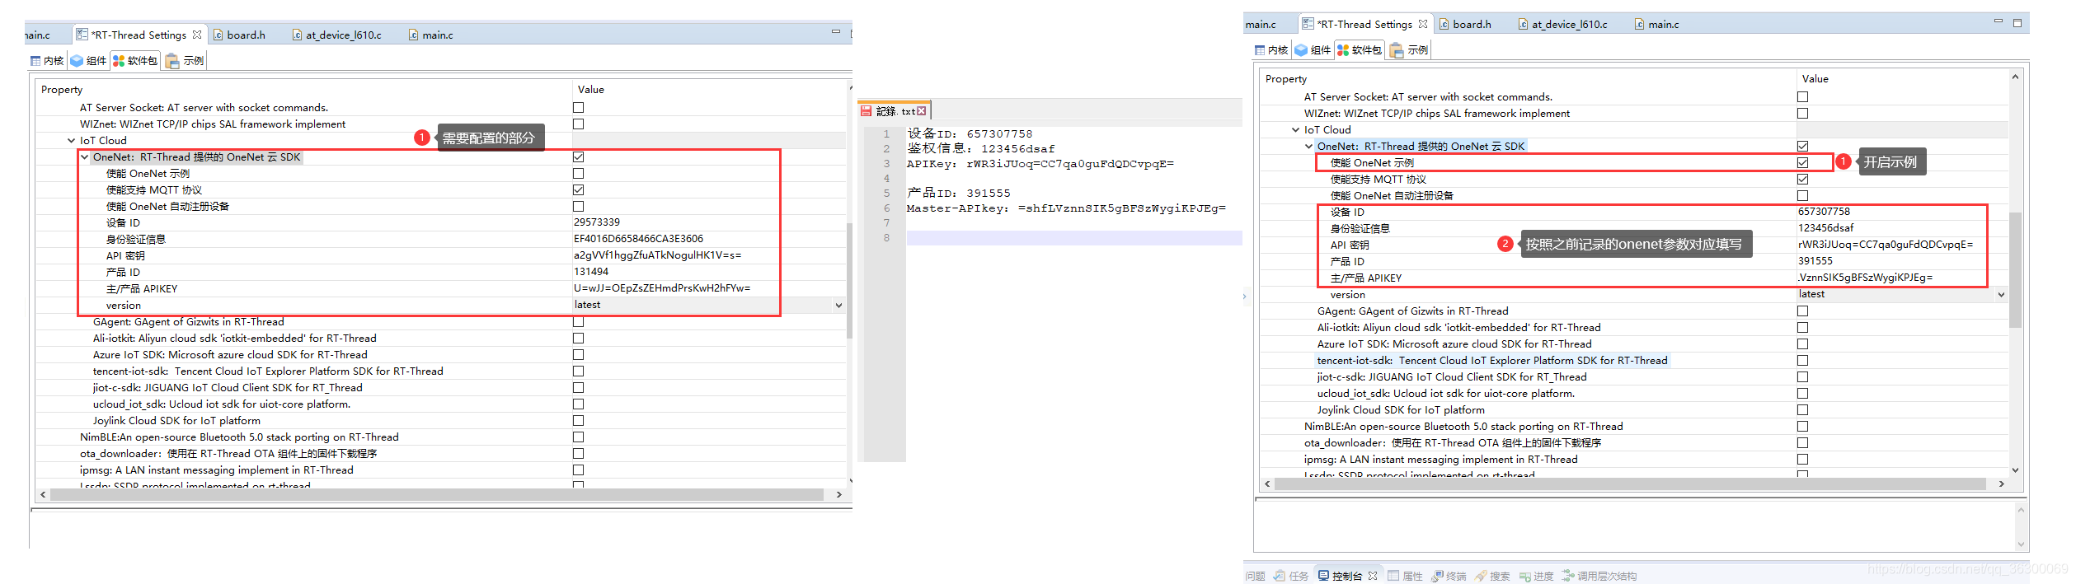Open the 任务 tasks view icon
Screen dimensions: 2076x584
click(x=1280, y=576)
